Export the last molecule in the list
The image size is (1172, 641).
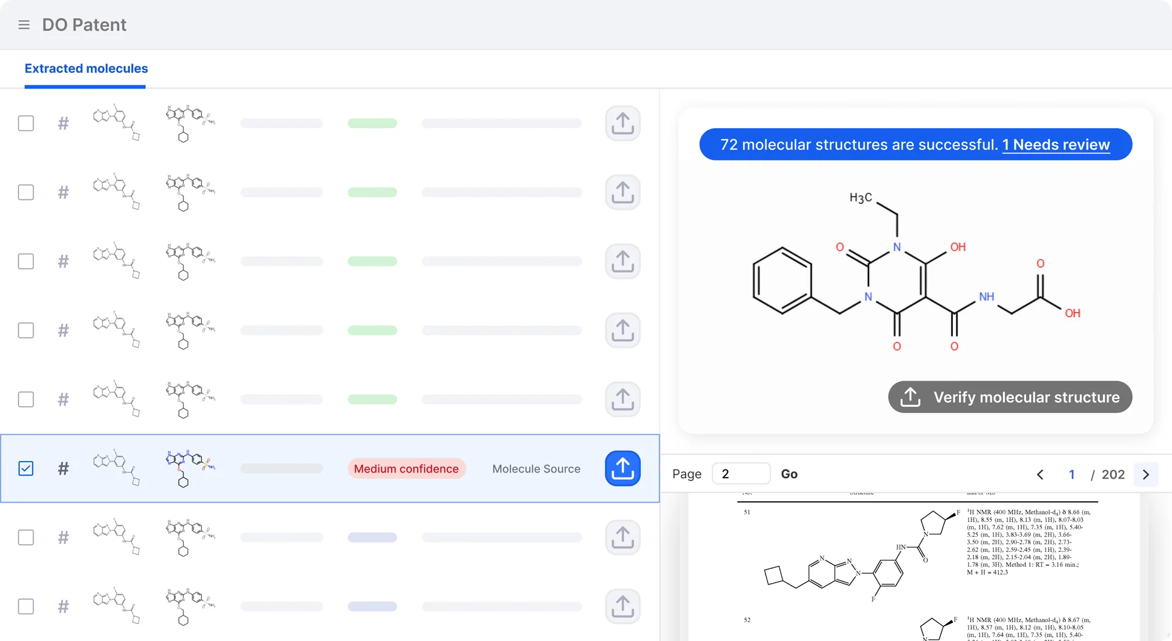tap(623, 606)
